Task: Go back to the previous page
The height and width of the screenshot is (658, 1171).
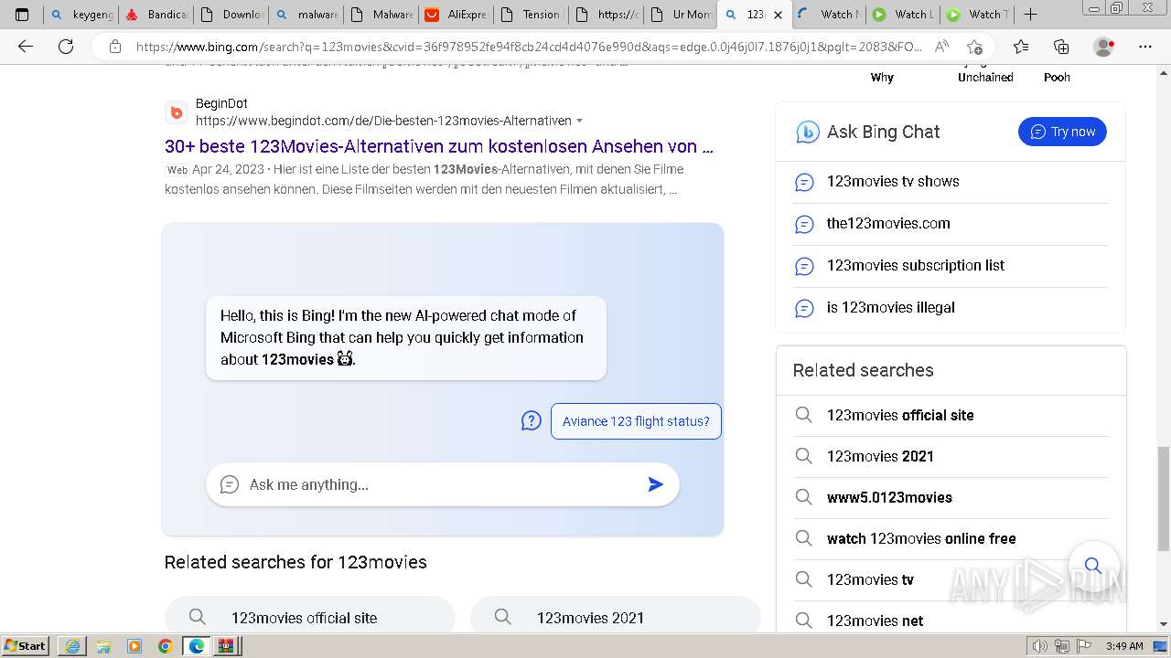Action: 26,47
